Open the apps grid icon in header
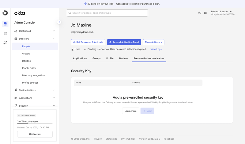 tap(205, 13)
